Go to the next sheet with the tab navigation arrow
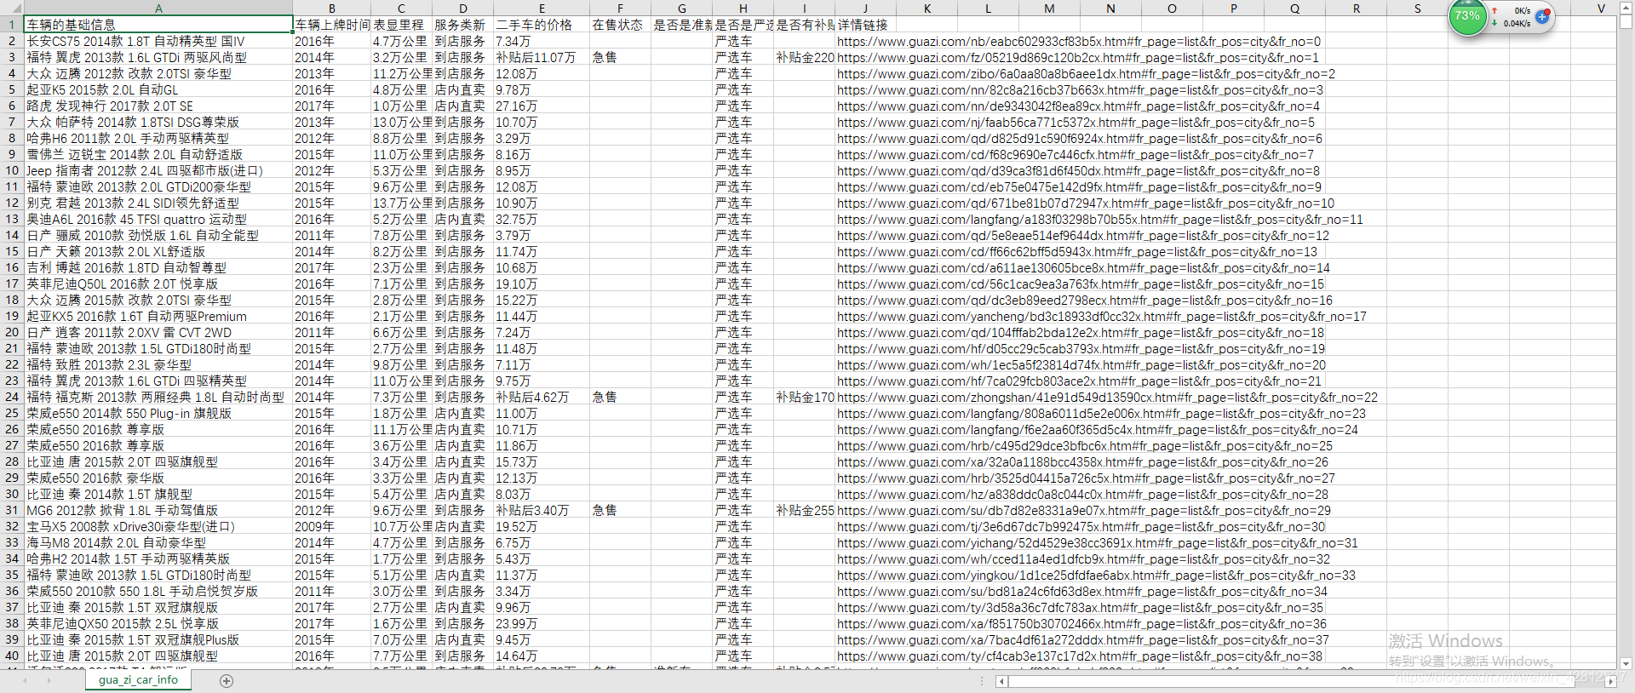 [49, 680]
